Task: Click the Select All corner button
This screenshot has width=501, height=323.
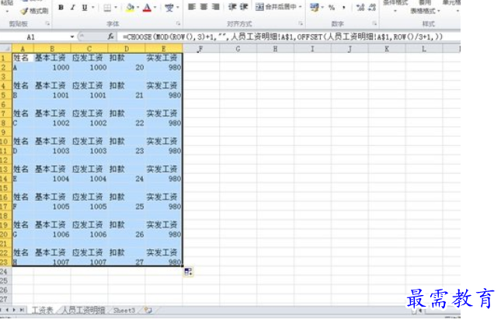Action: click(5, 49)
